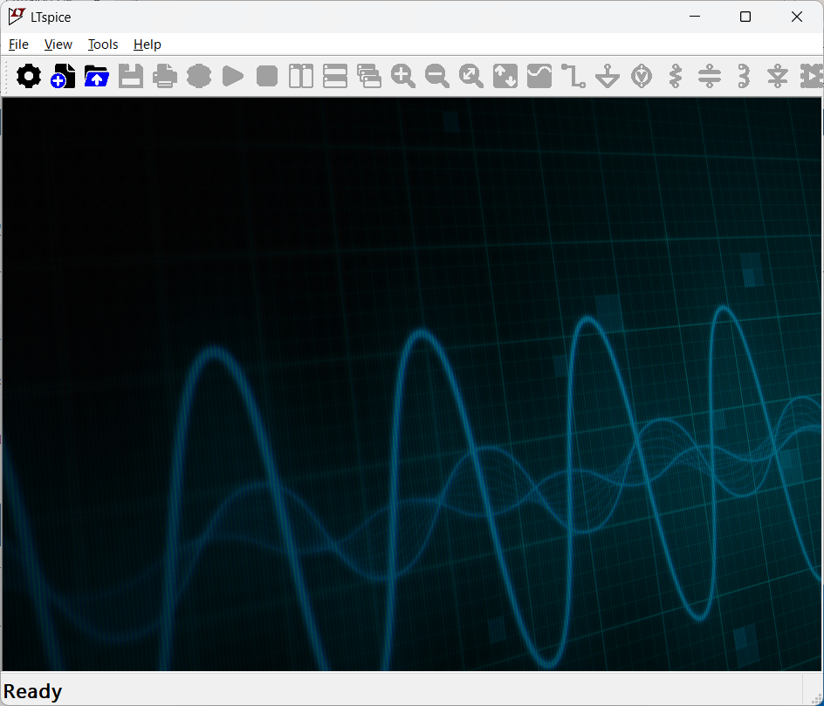The width and height of the screenshot is (824, 706).
Task: Select the Inductor component tool
Action: click(744, 77)
